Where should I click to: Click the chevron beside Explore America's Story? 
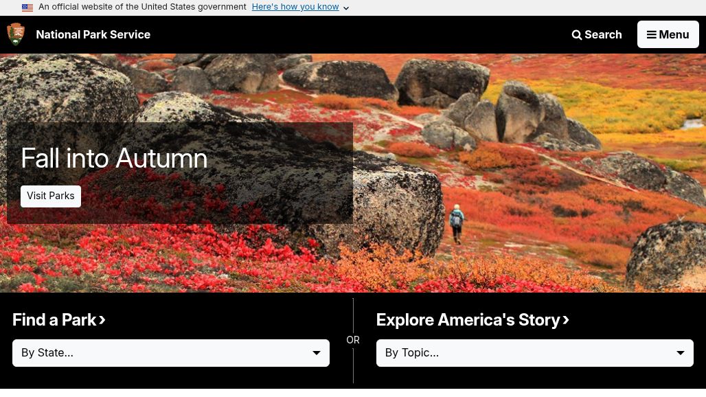click(566, 320)
